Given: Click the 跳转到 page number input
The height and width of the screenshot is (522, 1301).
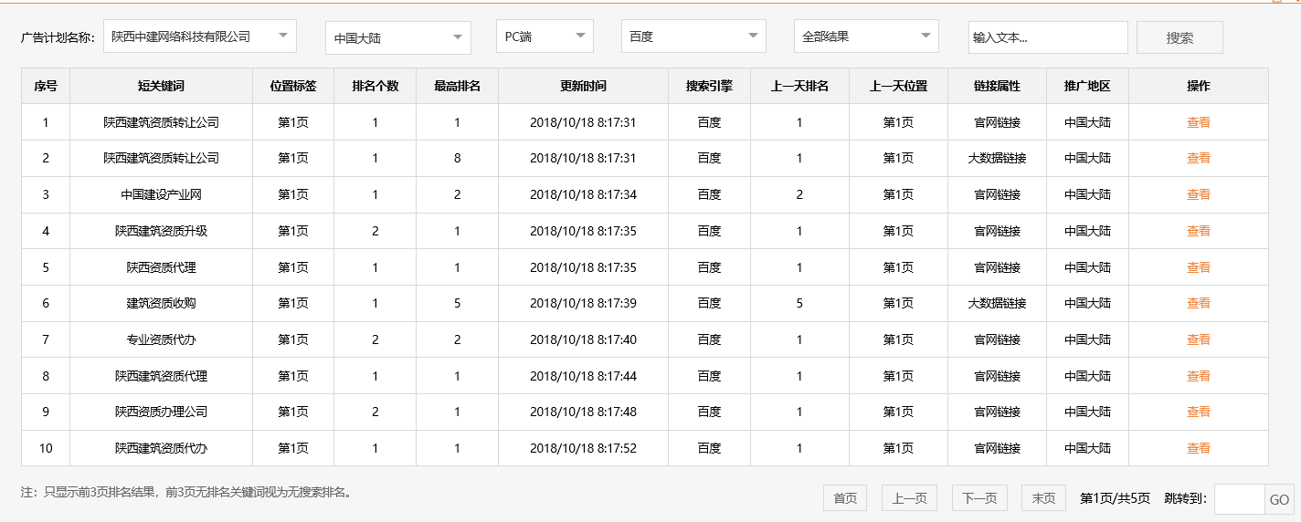Looking at the screenshot, I should 1240,499.
